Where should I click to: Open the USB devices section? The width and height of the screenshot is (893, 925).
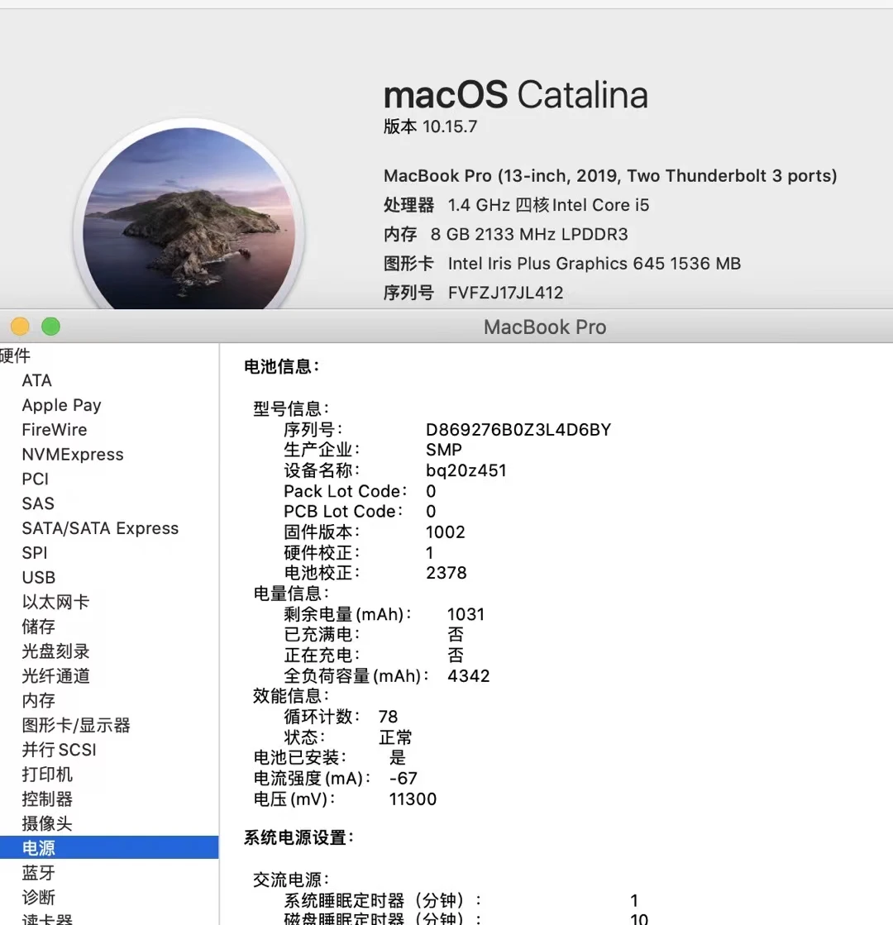38,577
